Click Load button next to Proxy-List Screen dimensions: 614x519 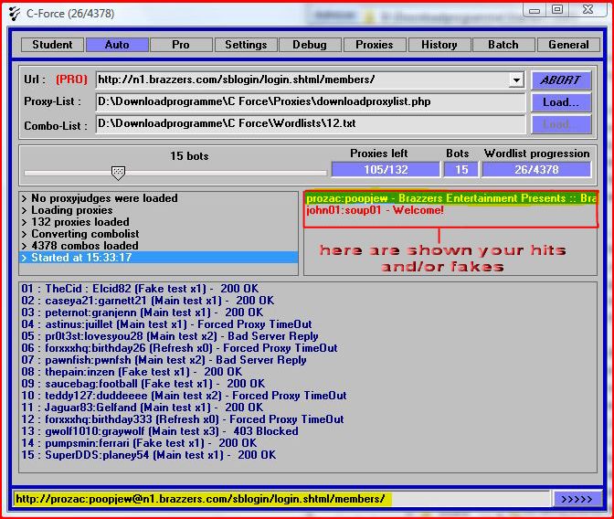coord(561,102)
